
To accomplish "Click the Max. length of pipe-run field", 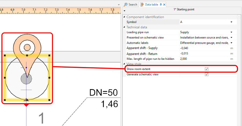I will pyautogui.click(x=204, y=59).
